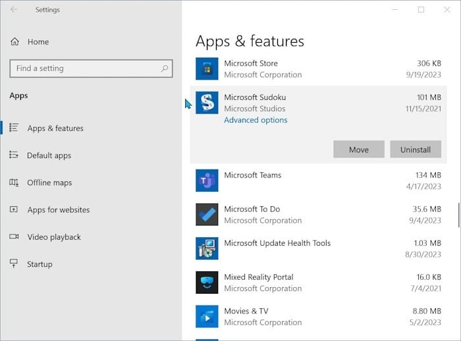
Task: Select Microsoft To Do in the app list
Action: pyautogui.click(x=318, y=214)
